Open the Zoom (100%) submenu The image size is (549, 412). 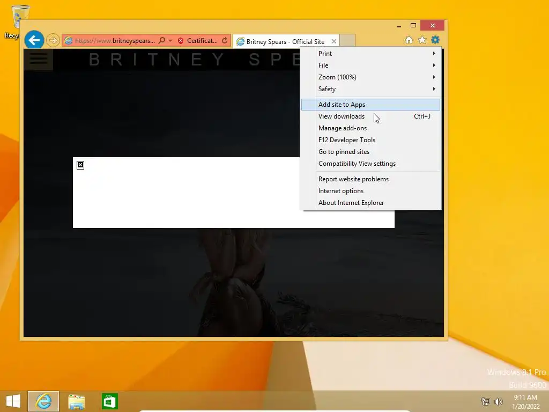click(370, 77)
